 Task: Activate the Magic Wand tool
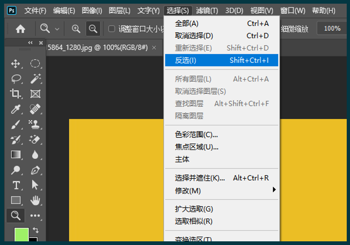(x=35, y=78)
